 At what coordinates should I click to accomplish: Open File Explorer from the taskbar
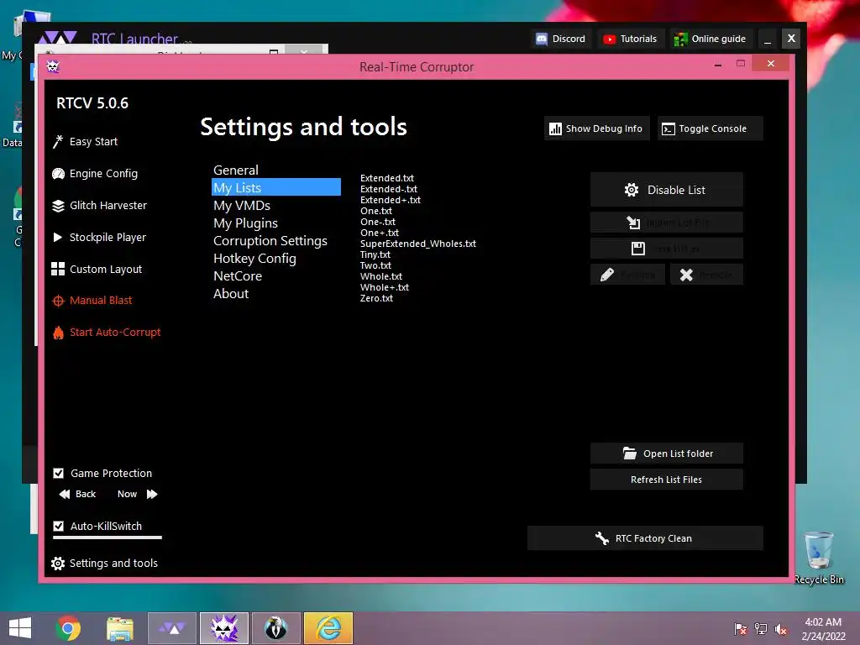pos(119,628)
